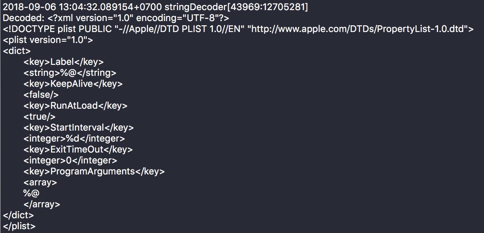
Task: Click the false tag line
Action: (x=41, y=95)
